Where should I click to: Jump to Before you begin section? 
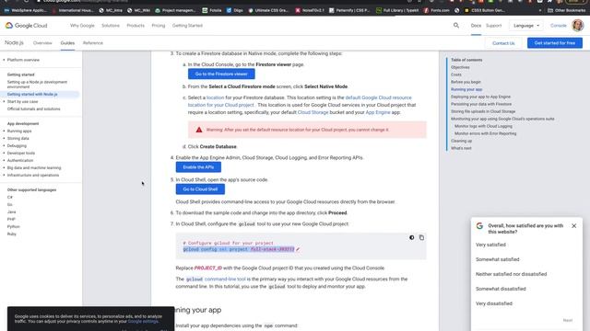(466, 82)
